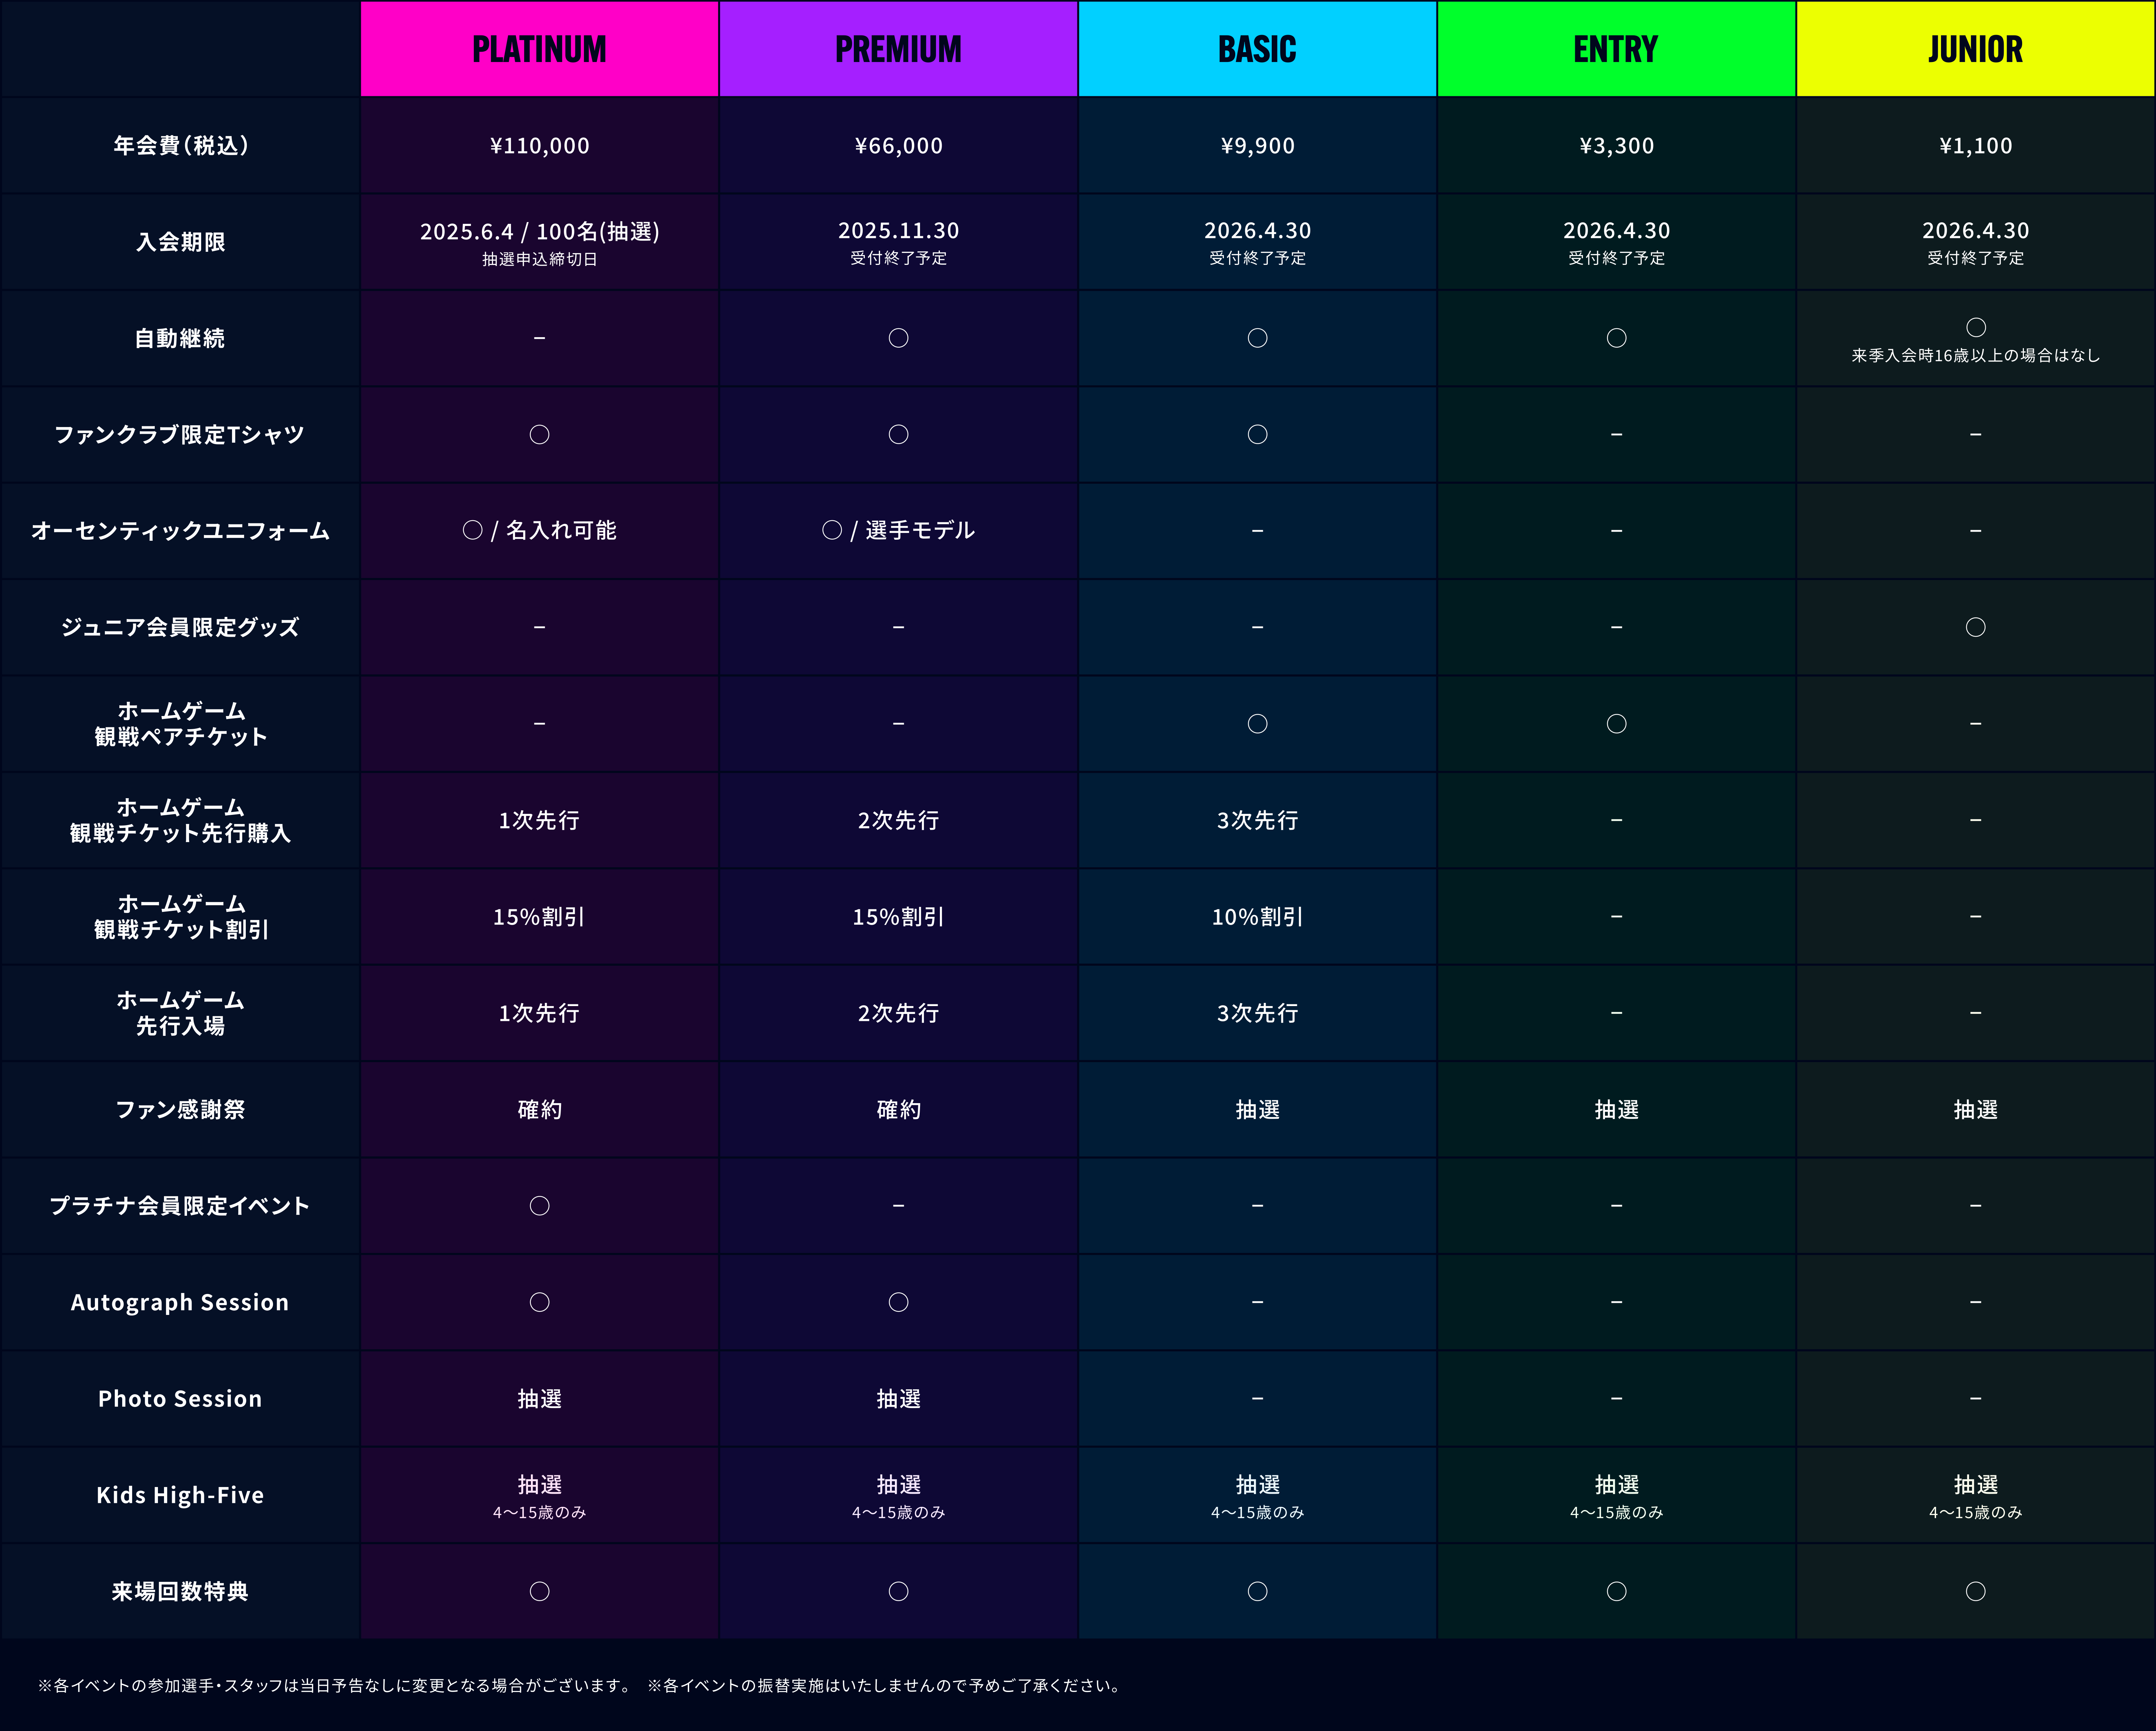Click the PLATINUM 確約 cell for ファン感謝祭

pos(539,1110)
